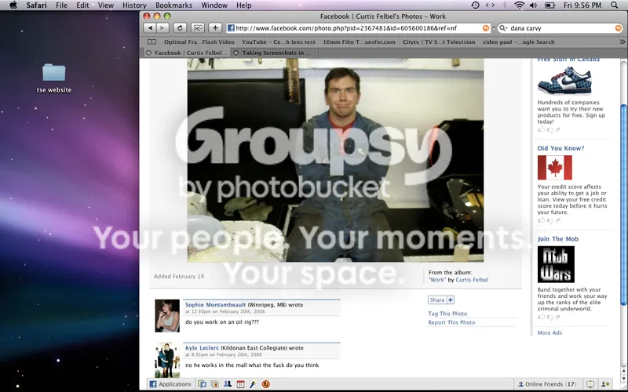Click the Open in Dashboard web clip button

198,28
